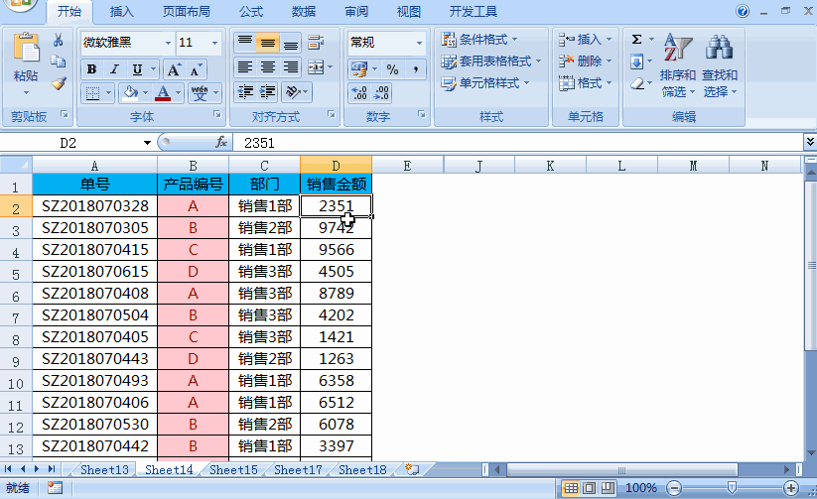The width and height of the screenshot is (817, 499).
Task: Toggle middle vertical alignment
Action: pyautogui.click(x=268, y=43)
